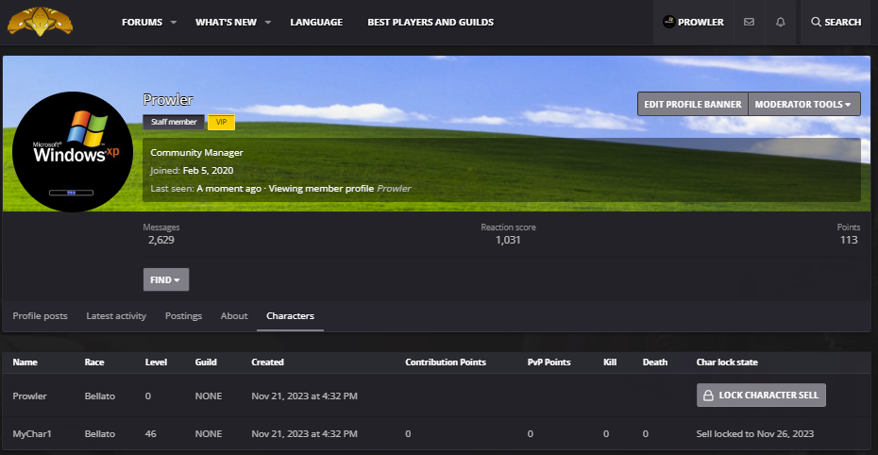Click the Edit Profile Banner button
This screenshot has height=455, width=878.
[x=693, y=104]
